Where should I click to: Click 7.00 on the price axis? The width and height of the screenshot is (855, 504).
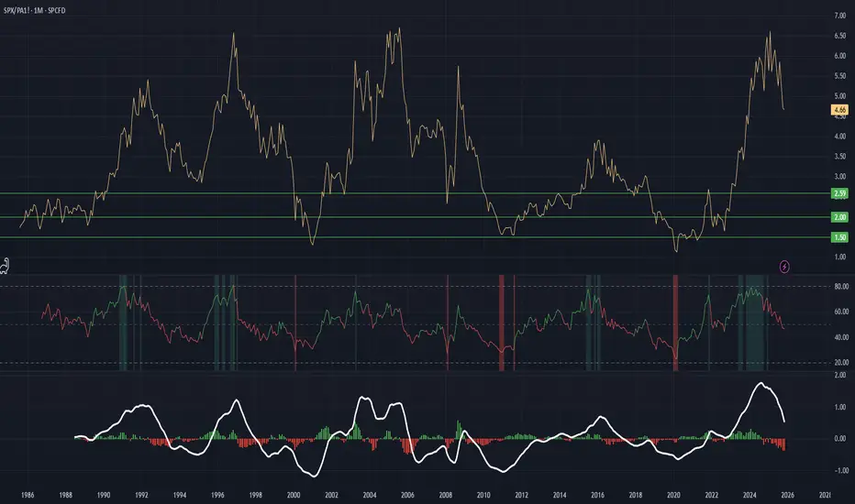(839, 16)
